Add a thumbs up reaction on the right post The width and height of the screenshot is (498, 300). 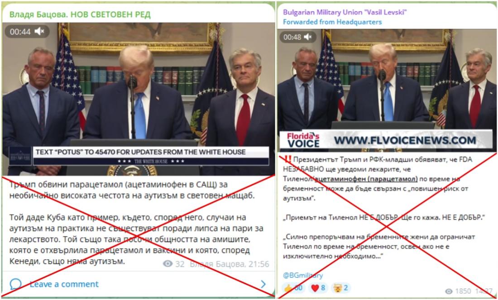(x=293, y=288)
